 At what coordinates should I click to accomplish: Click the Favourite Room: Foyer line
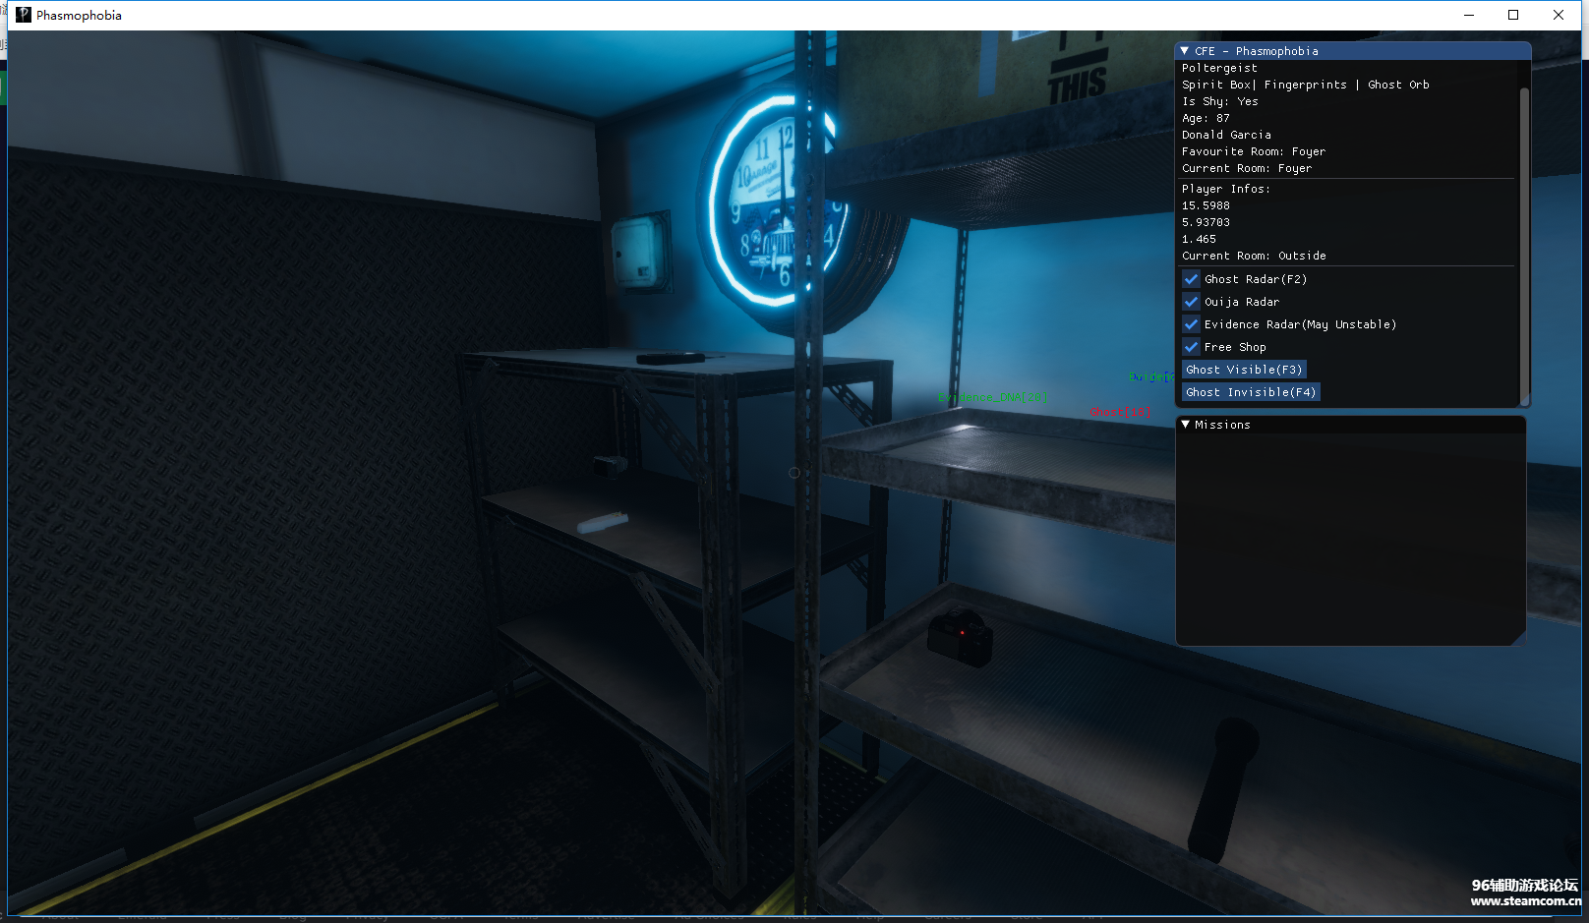pyautogui.click(x=1254, y=151)
